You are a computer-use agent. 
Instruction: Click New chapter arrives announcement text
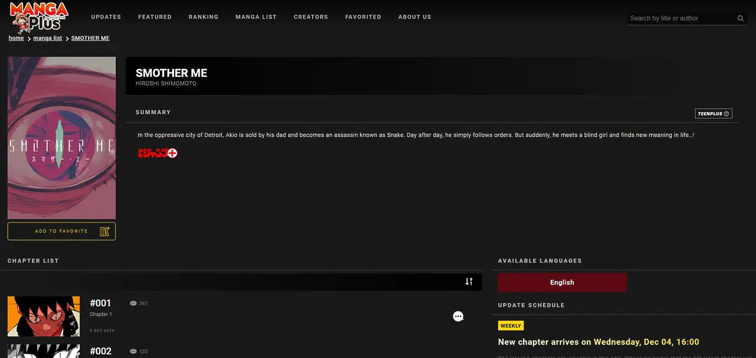tap(599, 342)
